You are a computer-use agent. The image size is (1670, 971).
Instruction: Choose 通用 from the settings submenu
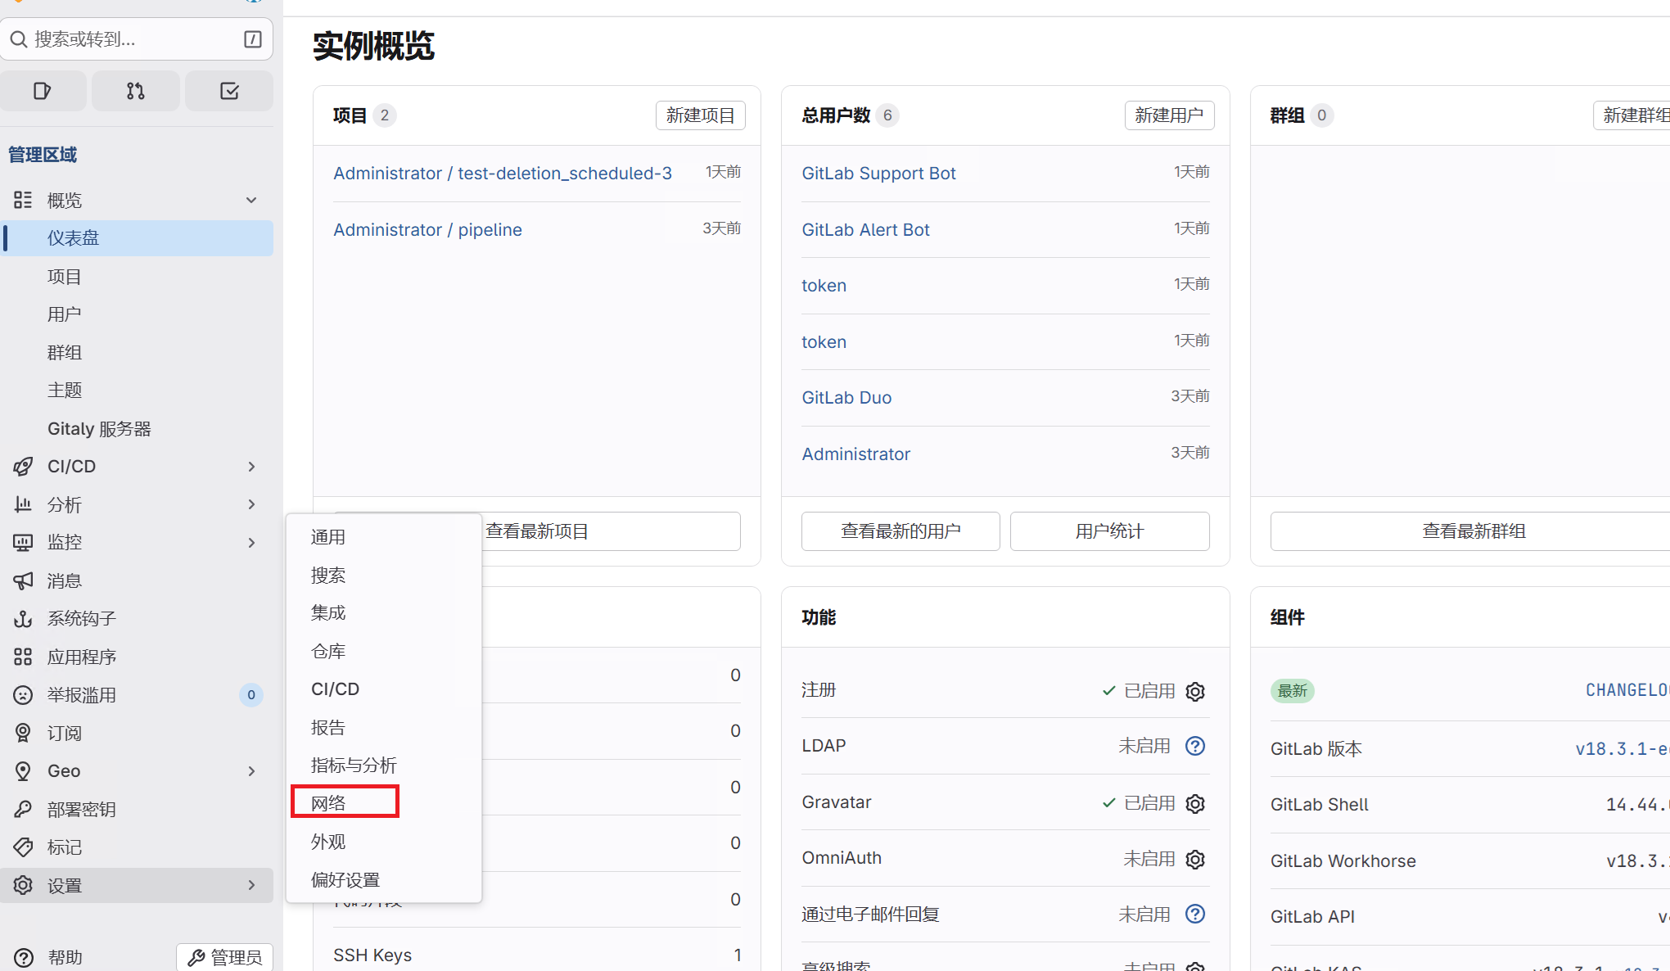click(x=328, y=537)
